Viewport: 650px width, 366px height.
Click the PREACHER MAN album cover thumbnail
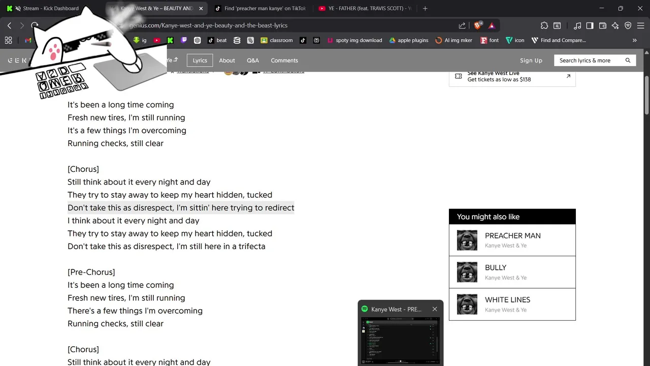[x=467, y=240]
